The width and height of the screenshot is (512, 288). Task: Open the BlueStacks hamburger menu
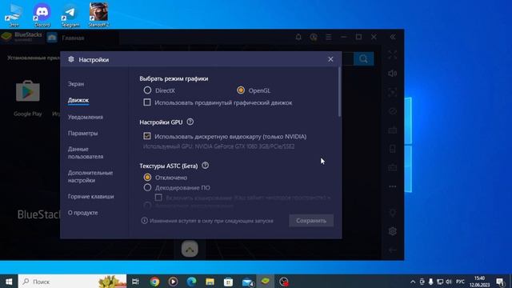pyautogui.click(x=329, y=38)
